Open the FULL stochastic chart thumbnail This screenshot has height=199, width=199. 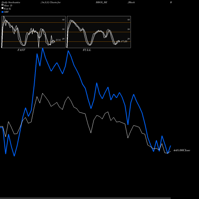(x=99, y=32)
